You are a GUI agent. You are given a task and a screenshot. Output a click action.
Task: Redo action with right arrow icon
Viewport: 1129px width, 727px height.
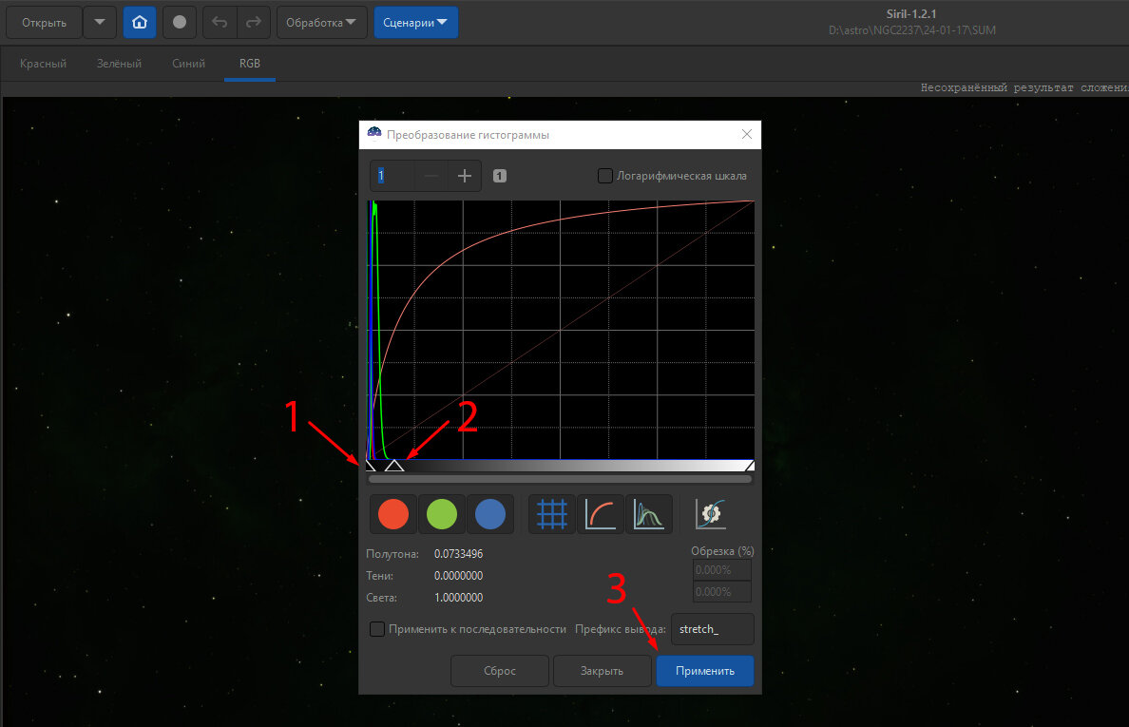tap(254, 22)
